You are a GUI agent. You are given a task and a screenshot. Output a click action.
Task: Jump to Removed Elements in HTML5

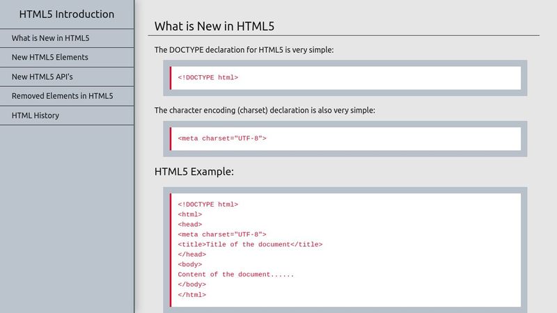[67, 96]
